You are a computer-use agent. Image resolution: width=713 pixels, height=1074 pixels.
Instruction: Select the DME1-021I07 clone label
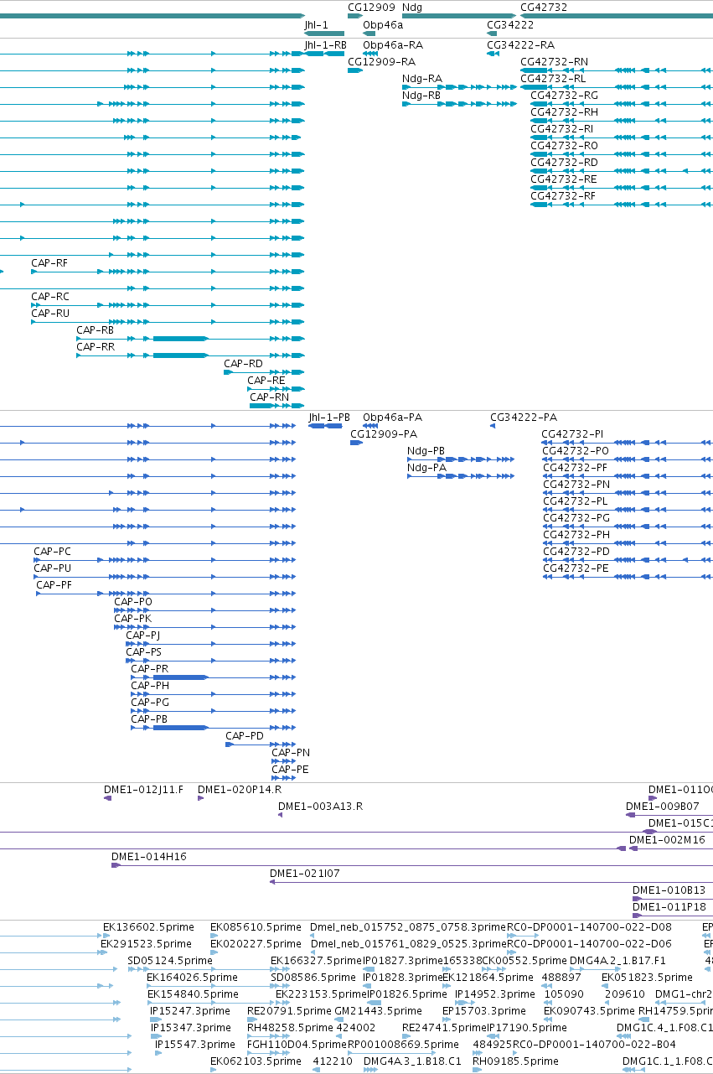point(305,874)
